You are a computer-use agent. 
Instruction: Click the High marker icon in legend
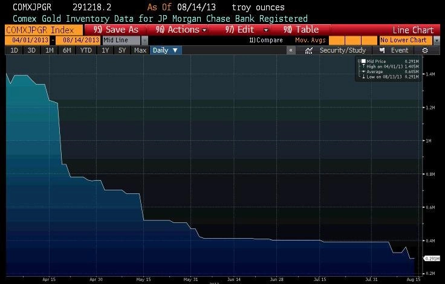pos(363,66)
